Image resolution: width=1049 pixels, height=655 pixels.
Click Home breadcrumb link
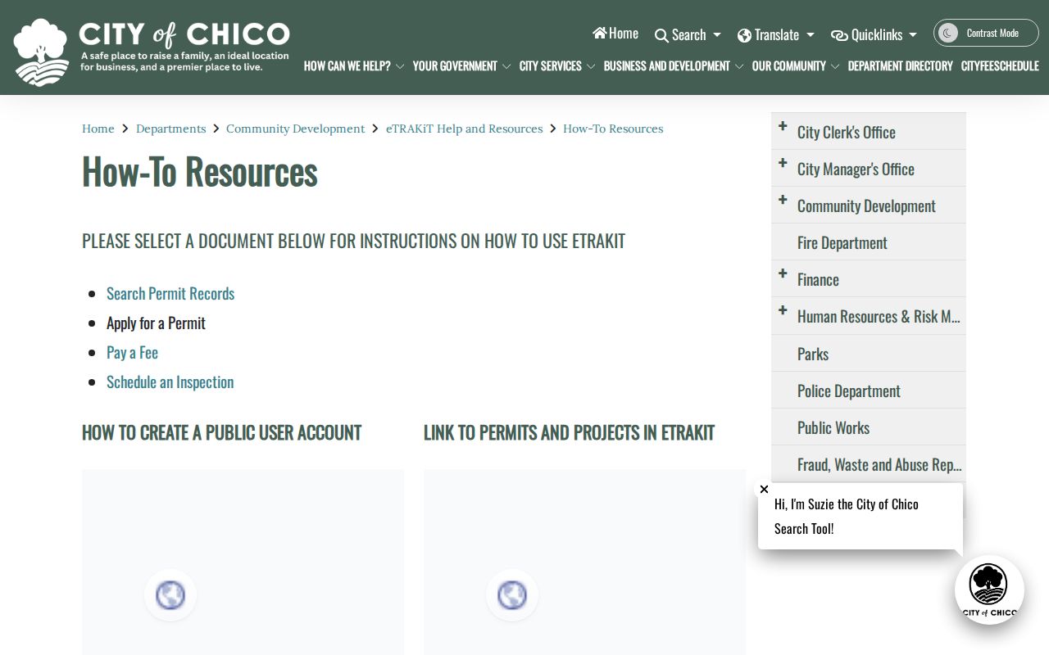pyautogui.click(x=98, y=129)
